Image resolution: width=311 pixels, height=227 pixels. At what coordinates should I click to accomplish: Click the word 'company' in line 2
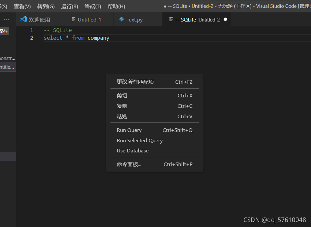pos(98,38)
